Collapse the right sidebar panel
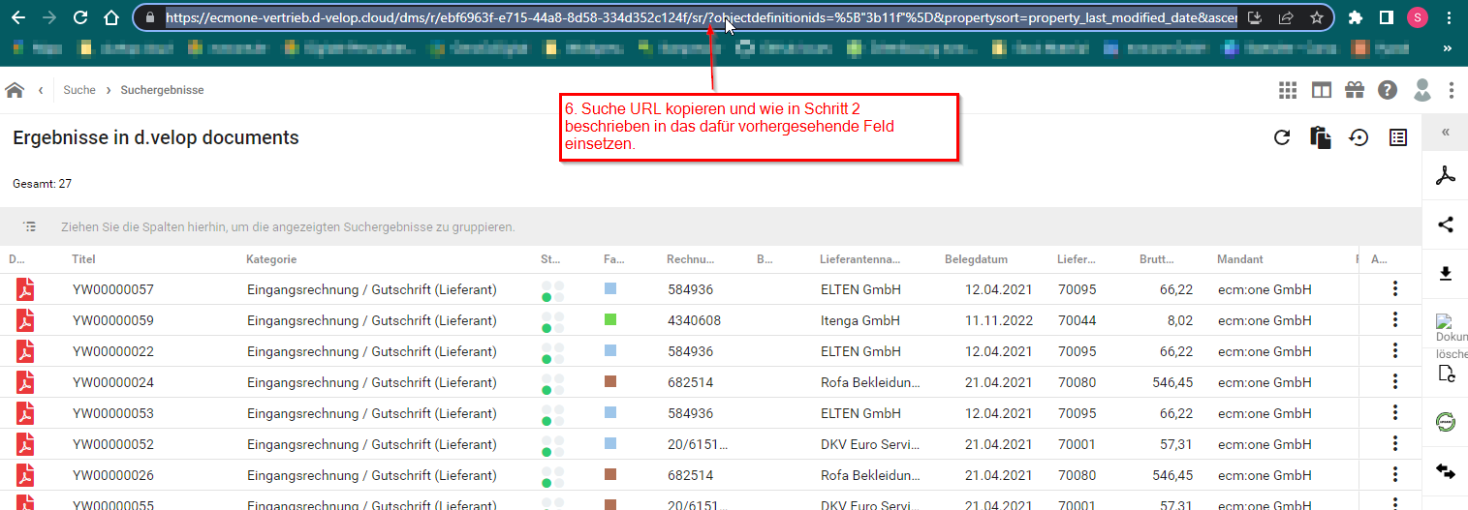The image size is (1468, 510). (1446, 132)
